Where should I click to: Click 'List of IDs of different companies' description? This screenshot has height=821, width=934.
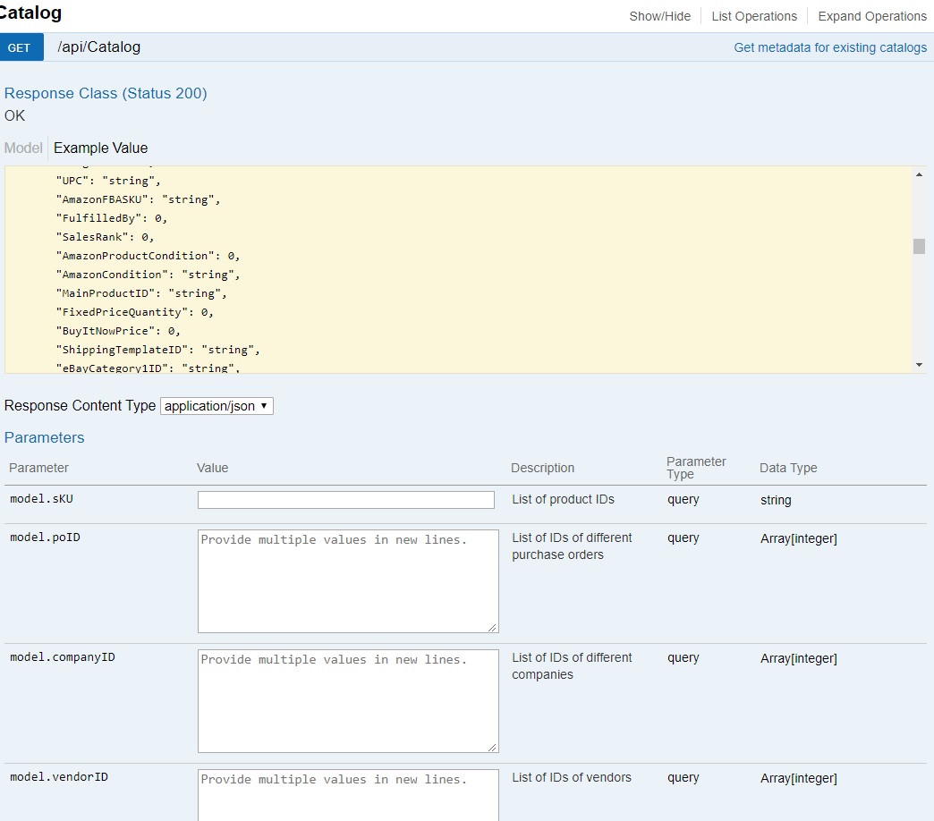572,666
